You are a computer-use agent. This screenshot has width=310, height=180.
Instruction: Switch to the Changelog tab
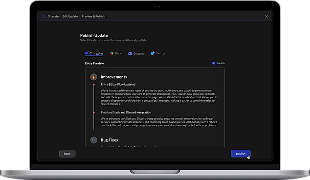tap(94, 53)
